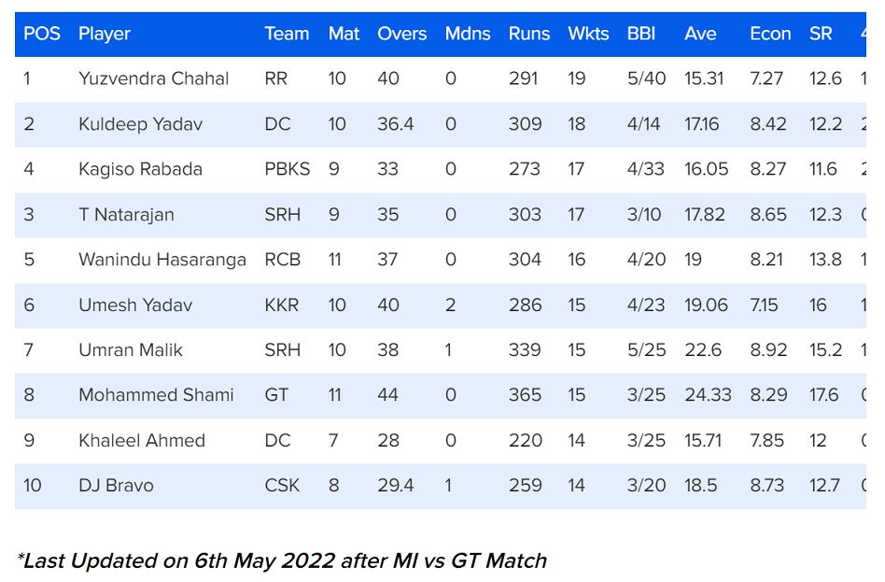Click the Runs column header
885x582 pixels.
pyautogui.click(x=529, y=34)
